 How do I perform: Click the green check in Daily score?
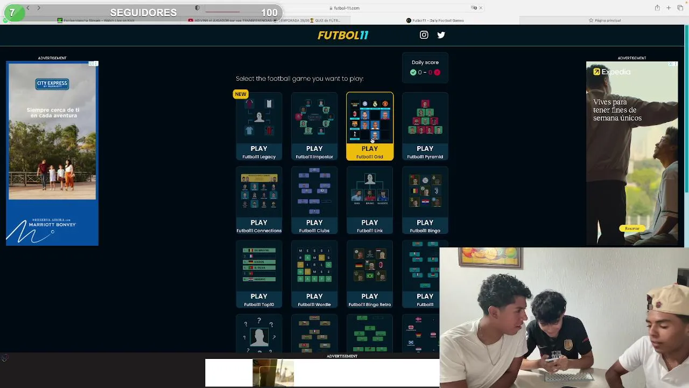click(413, 72)
